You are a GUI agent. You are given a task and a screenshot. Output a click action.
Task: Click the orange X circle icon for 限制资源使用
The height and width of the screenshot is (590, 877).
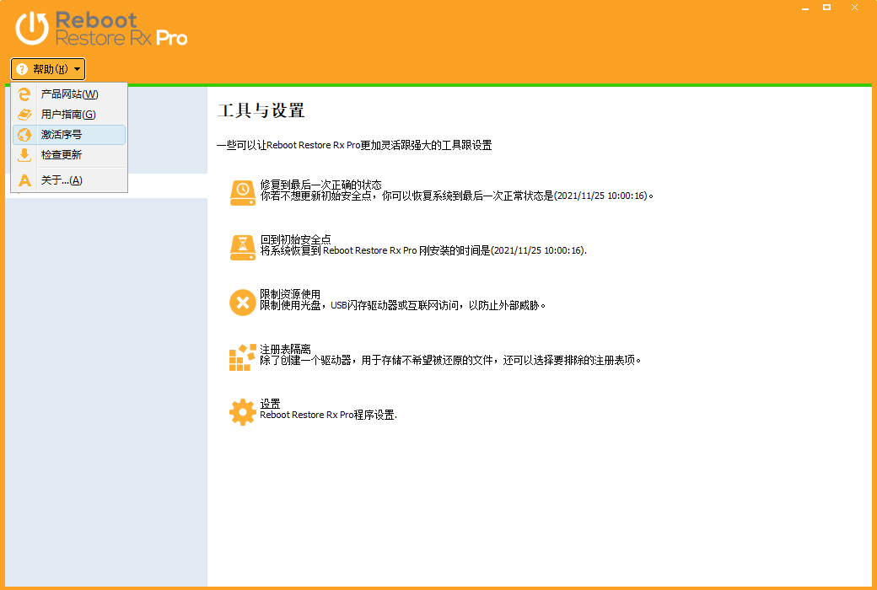(x=243, y=303)
